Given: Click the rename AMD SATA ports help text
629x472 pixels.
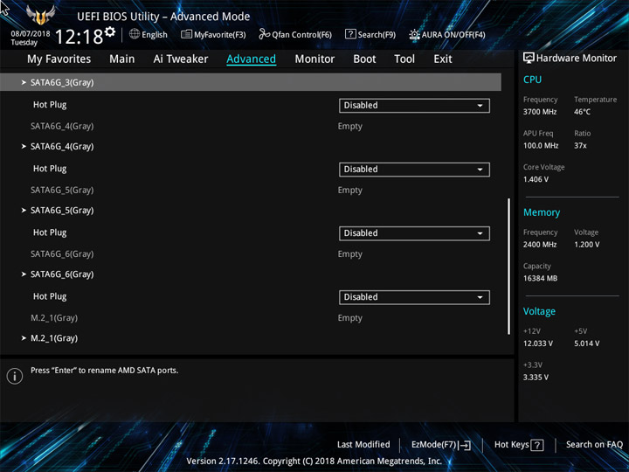Looking at the screenshot, I should (104, 370).
